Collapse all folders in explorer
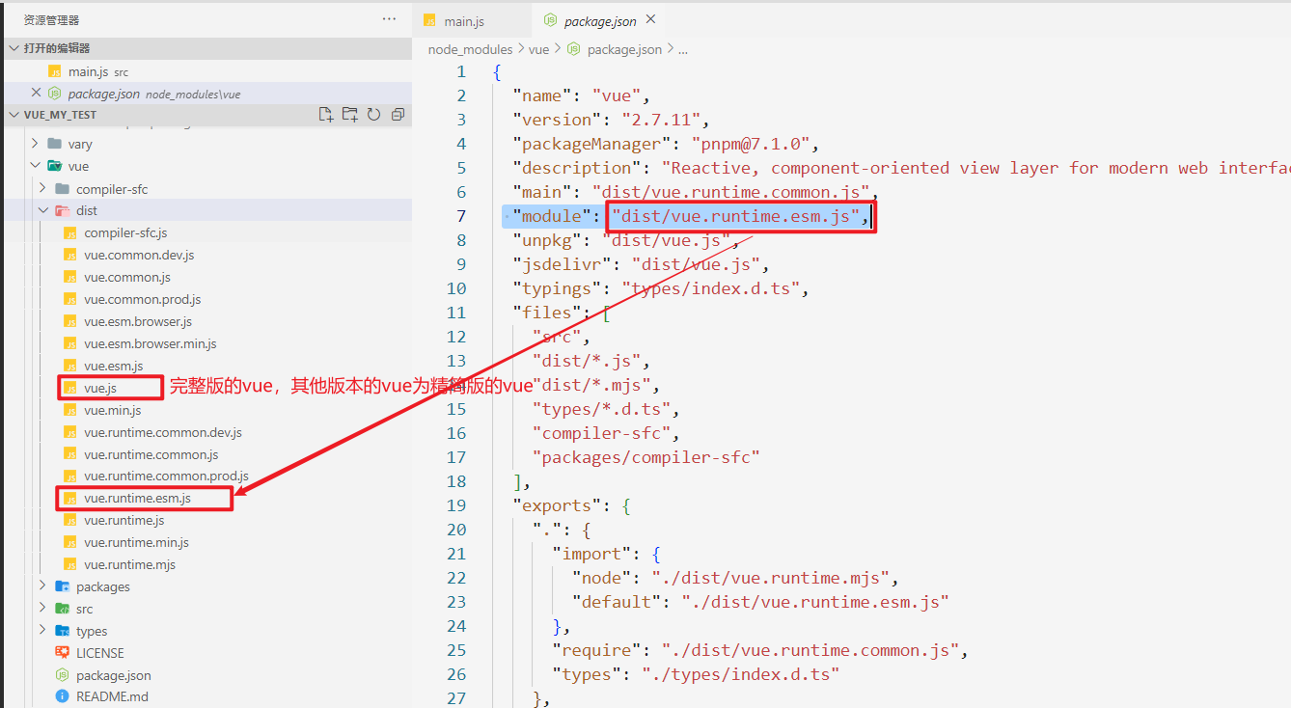 pos(398,115)
